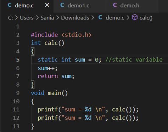Click the 'calc()' call on line 11
Screen dimensions: 168x132
[x=122, y=110]
